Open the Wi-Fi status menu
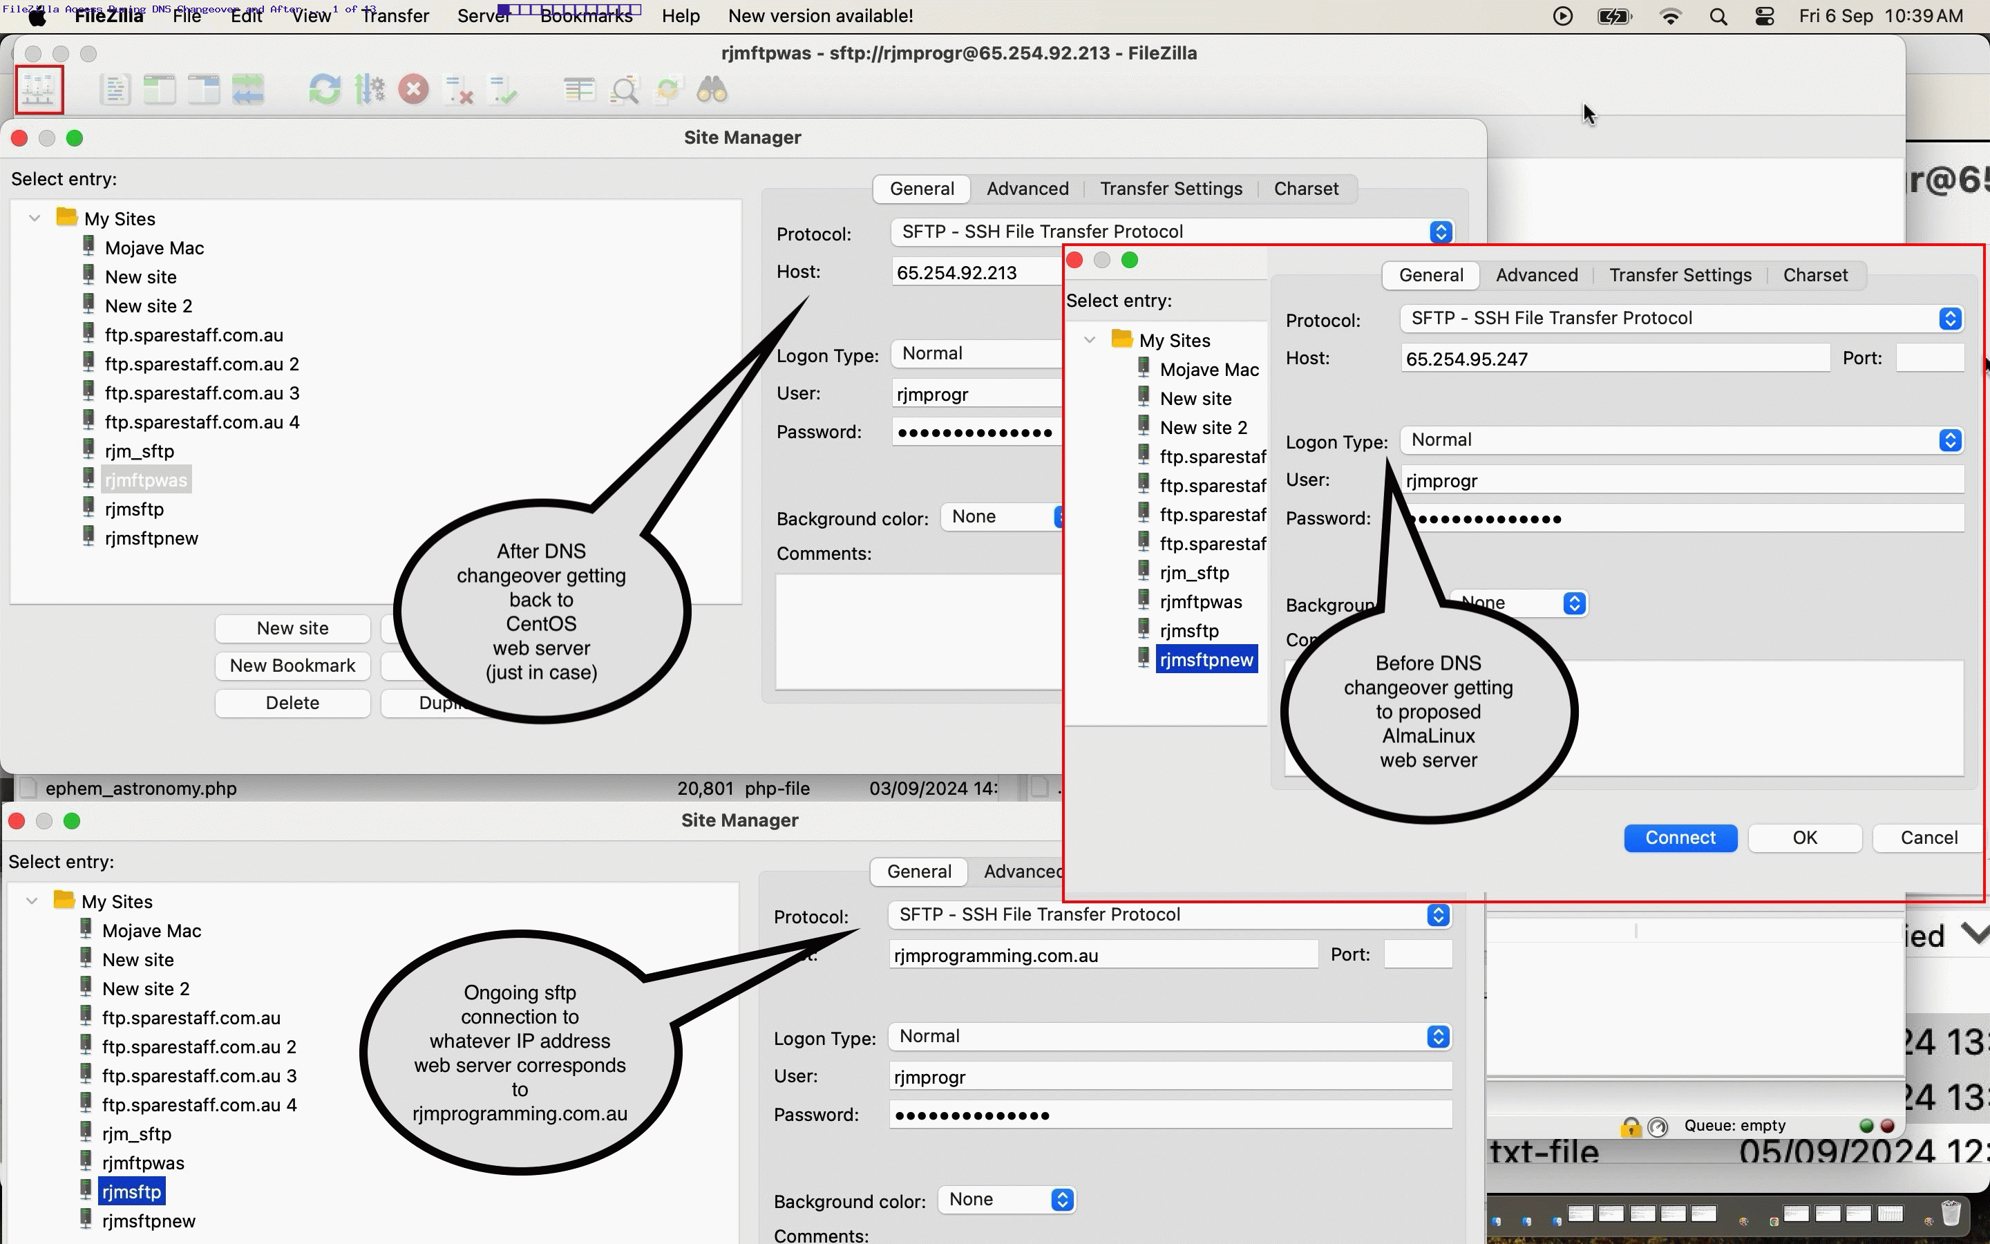This screenshot has height=1244, width=1990. [1670, 17]
